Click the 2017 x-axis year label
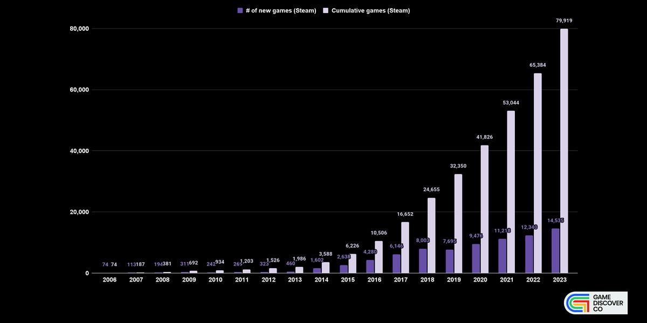This screenshot has width=647, height=323. click(x=401, y=280)
